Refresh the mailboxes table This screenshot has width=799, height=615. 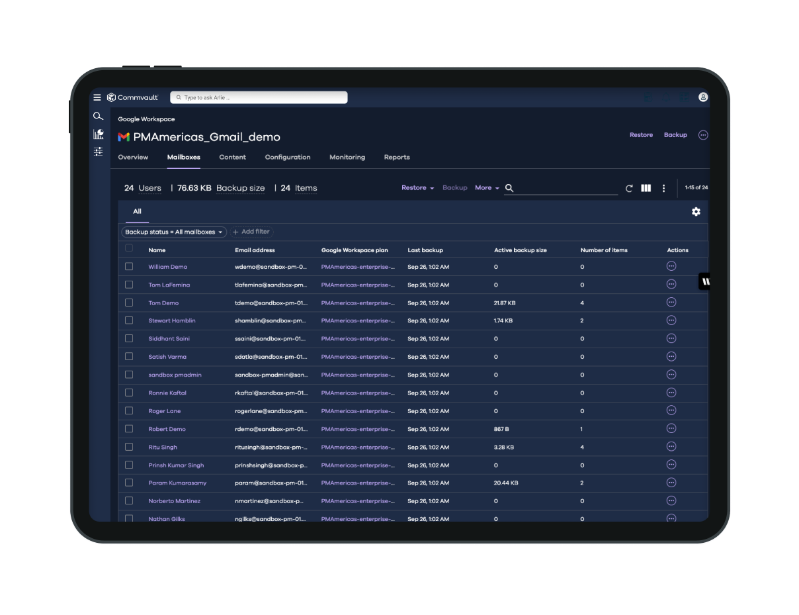click(629, 189)
